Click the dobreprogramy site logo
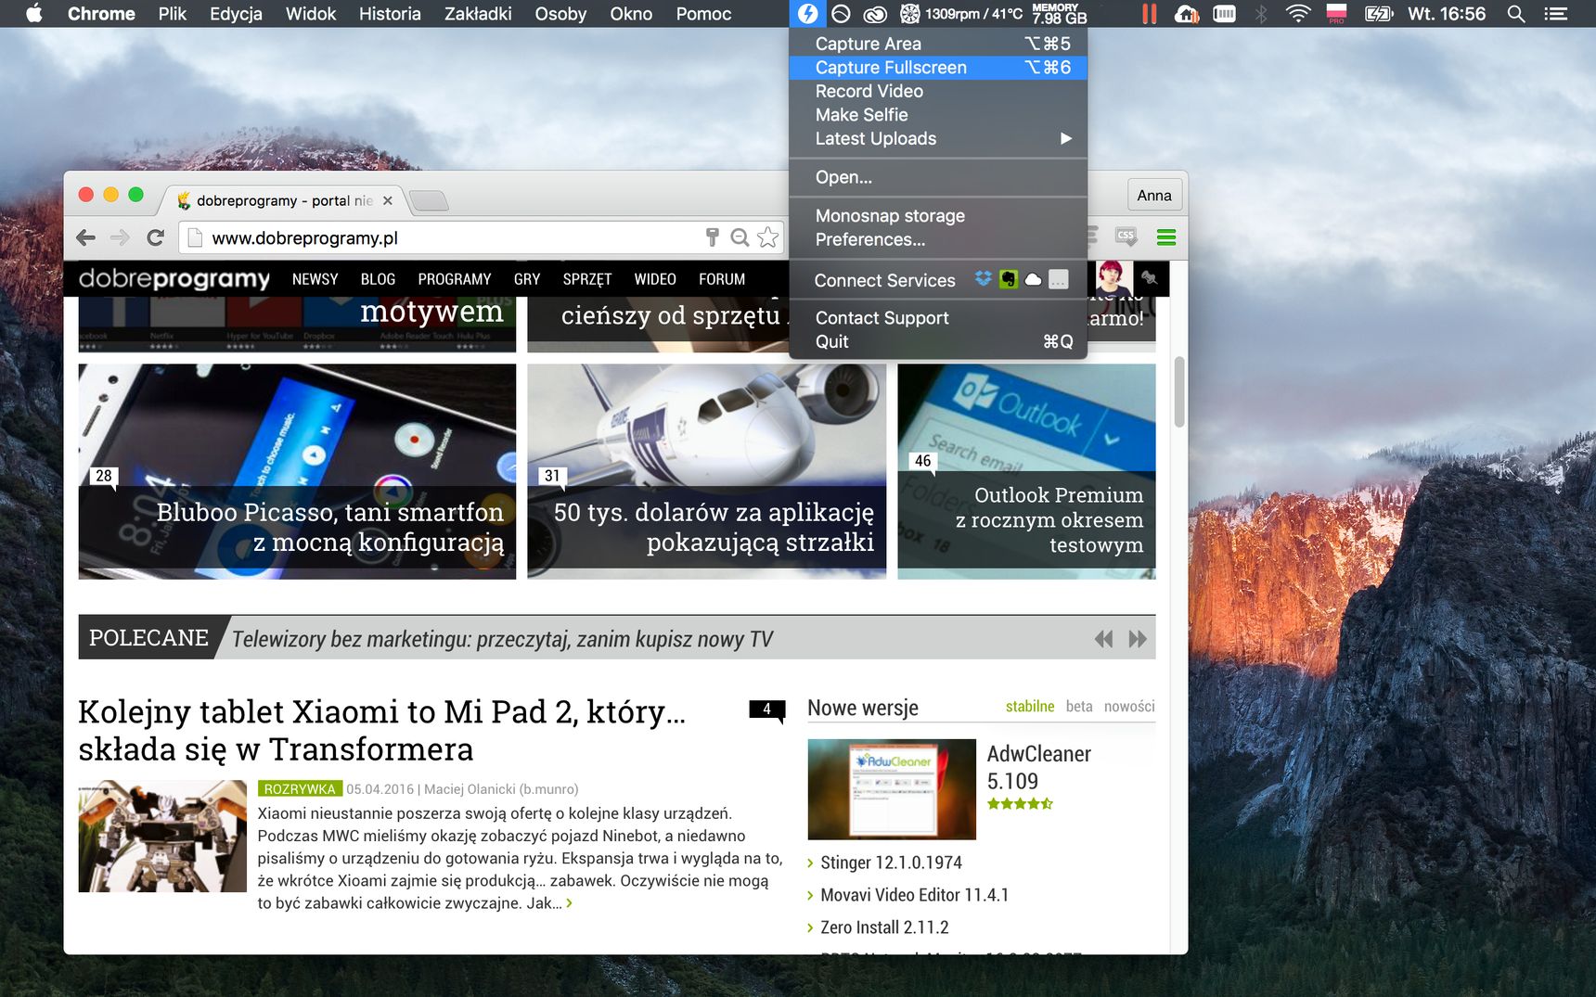Image resolution: width=1596 pixels, height=997 pixels. coord(174,278)
